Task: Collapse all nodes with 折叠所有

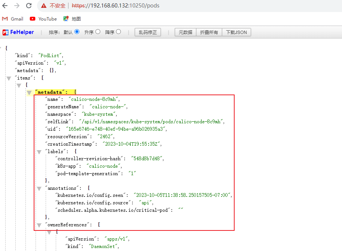Action: (x=209, y=32)
